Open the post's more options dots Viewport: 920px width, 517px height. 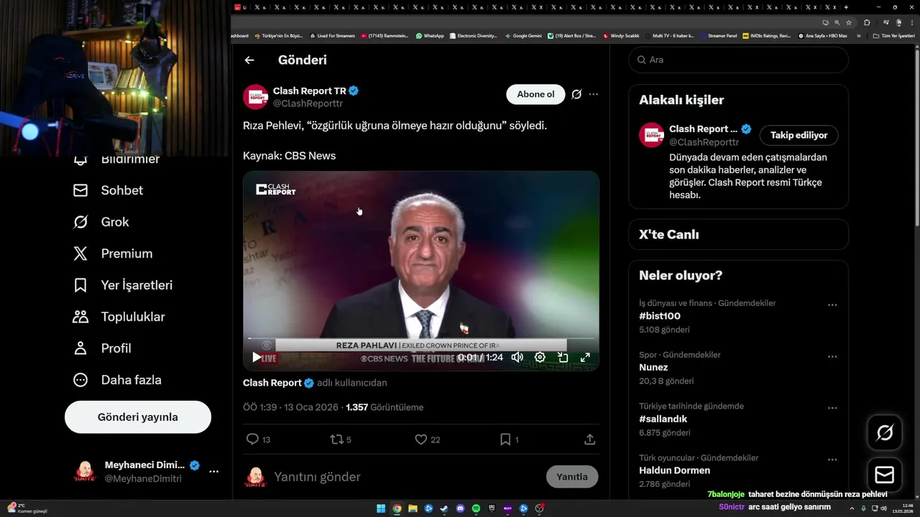point(593,95)
